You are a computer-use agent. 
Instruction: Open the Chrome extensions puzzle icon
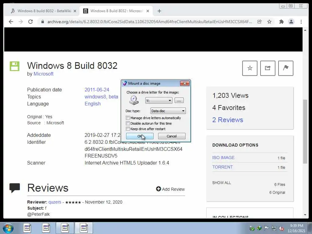click(281, 22)
